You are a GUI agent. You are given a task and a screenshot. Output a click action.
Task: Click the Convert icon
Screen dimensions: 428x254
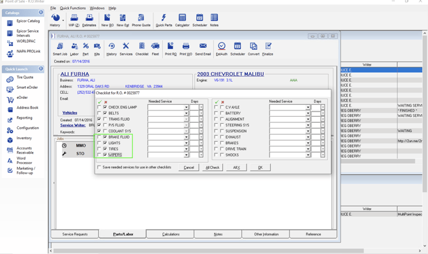254,49
